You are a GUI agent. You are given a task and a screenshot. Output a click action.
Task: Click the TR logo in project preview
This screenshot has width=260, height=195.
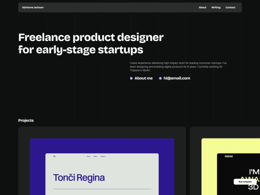click(54, 156)
